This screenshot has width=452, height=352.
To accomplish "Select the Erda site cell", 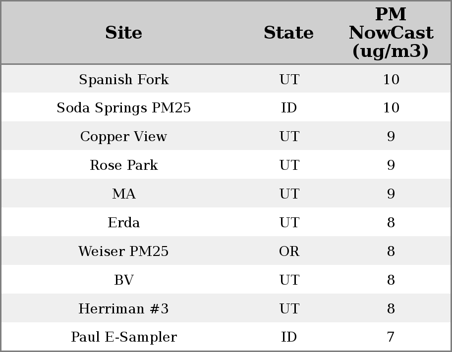I will coord(123,223).
